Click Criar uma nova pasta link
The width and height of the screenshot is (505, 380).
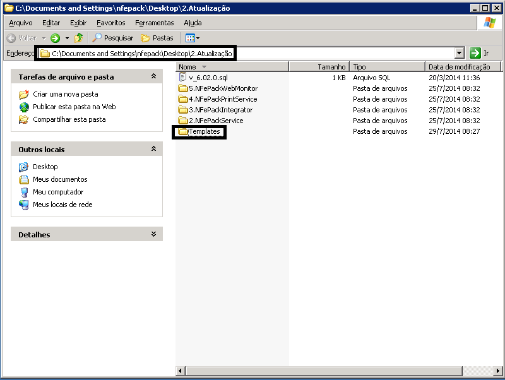[x=65, y=94]
